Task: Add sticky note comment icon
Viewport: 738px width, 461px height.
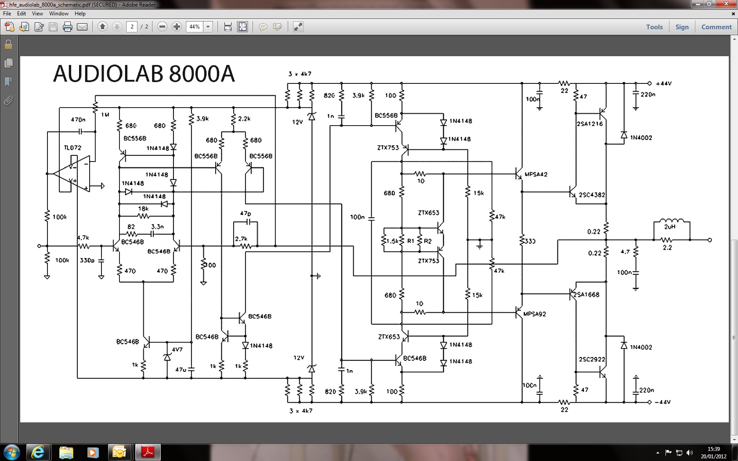Action: point(263,27)
